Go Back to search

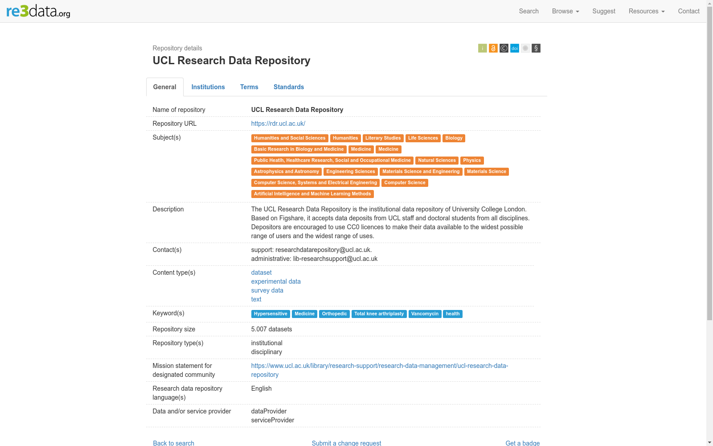tap(174, 443)
